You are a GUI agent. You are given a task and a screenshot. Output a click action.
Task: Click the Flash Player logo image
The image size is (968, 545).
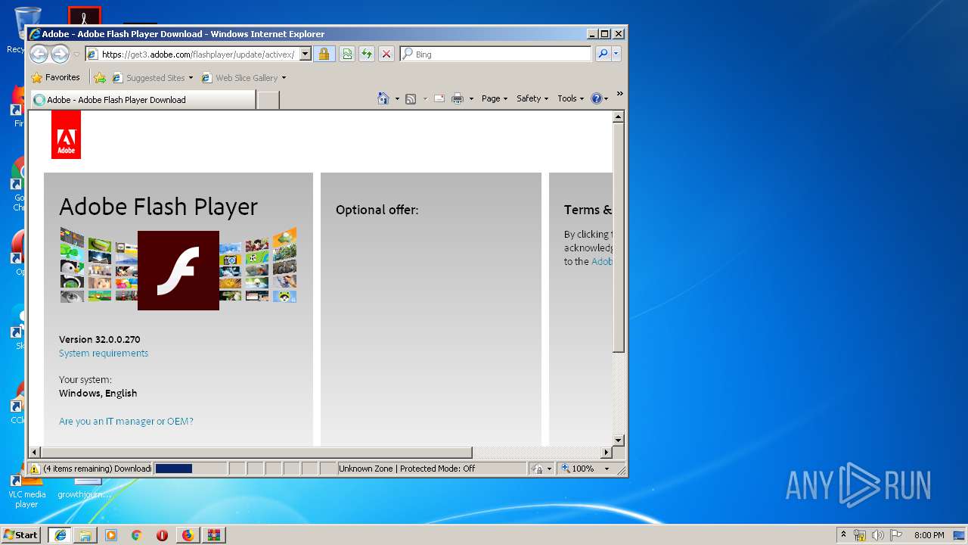pyautogui.click(x=178, y=270)
